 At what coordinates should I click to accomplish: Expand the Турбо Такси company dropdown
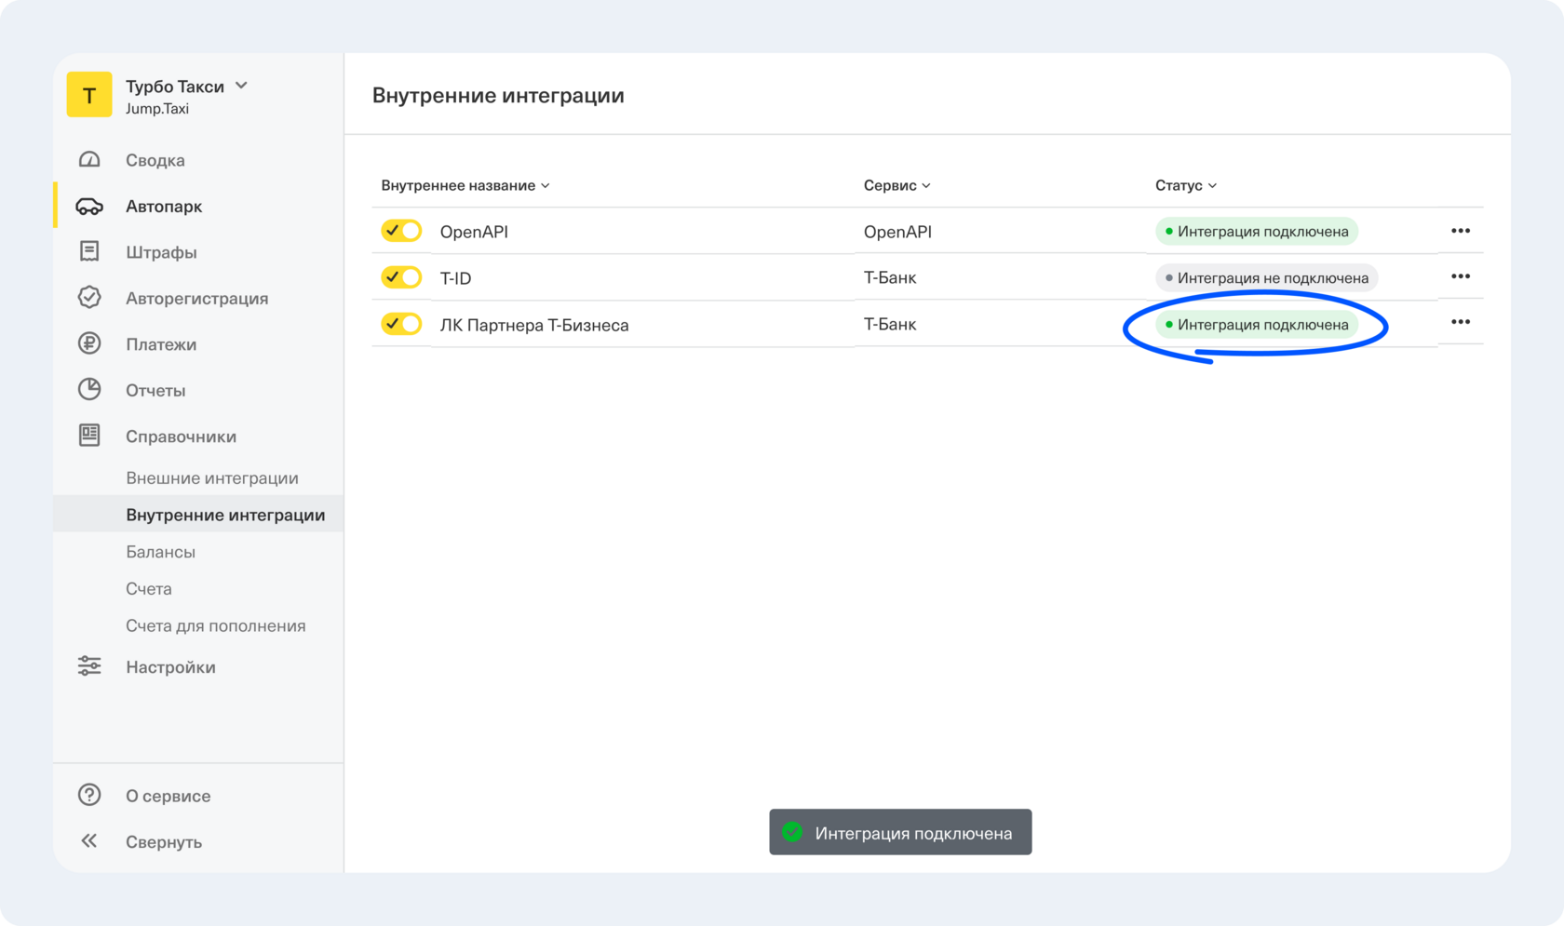pyautogui.click(x=241, y=86)
